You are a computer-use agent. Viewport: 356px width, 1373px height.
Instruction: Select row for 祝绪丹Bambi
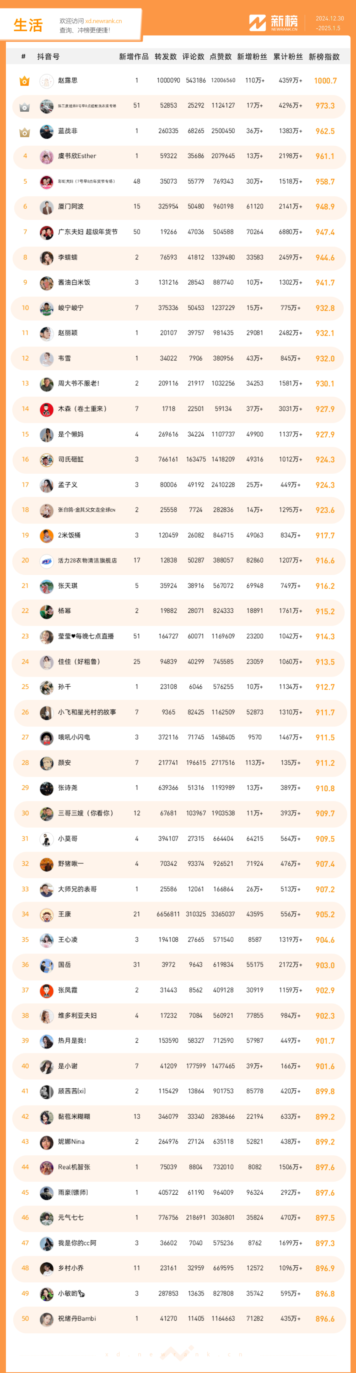[178, 1319]
